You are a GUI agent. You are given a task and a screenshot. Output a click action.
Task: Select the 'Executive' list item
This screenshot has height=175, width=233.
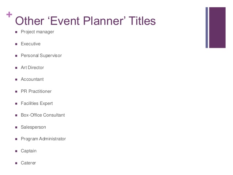click(x=31, y=44)
